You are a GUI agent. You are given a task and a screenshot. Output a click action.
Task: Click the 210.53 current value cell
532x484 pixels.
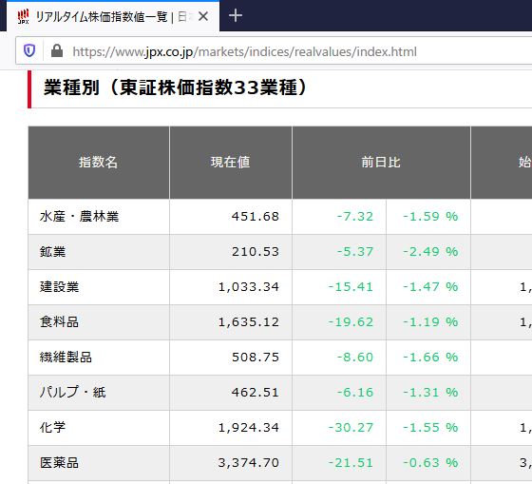tap(231, 252)
